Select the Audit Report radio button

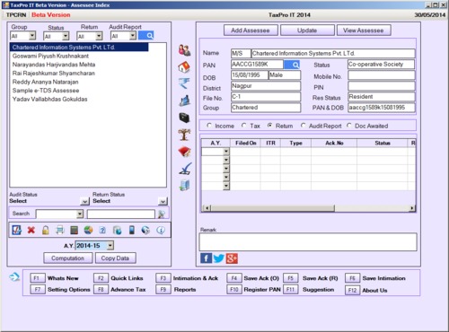click(304, 126)
